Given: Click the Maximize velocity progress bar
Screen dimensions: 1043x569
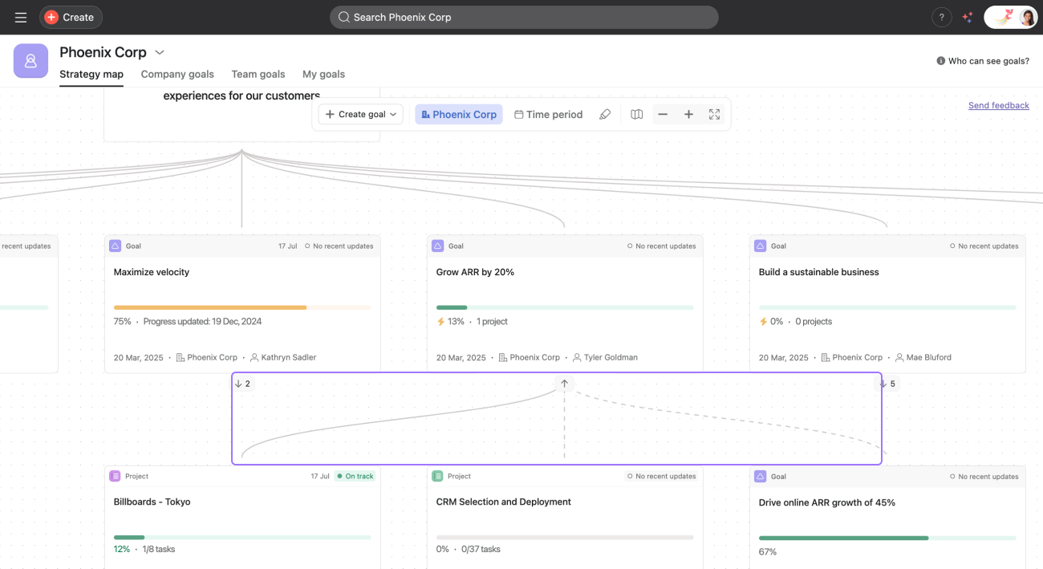Looking at the screenshot, I should 242,307.
